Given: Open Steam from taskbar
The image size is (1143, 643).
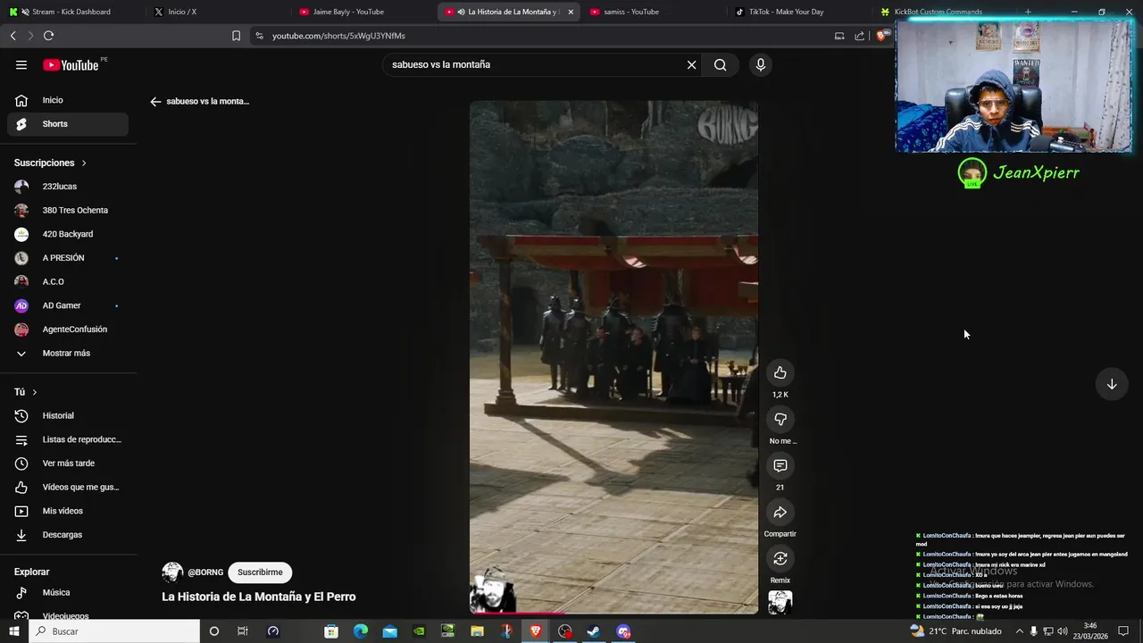Looking at the screenshot, I should [x=594, y=631].
